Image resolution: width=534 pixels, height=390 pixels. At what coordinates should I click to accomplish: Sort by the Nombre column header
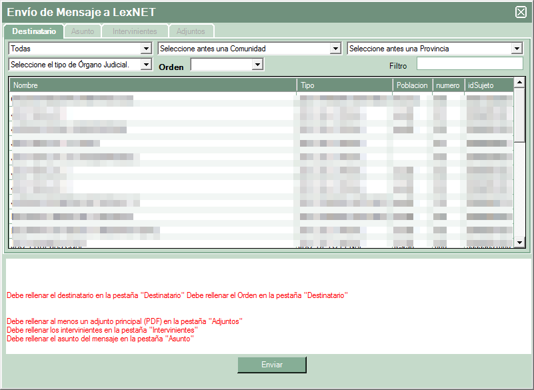[x=153, y=85]
